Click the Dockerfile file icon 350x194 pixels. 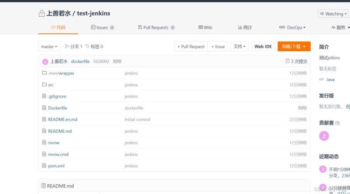click(x=44, y=108)
